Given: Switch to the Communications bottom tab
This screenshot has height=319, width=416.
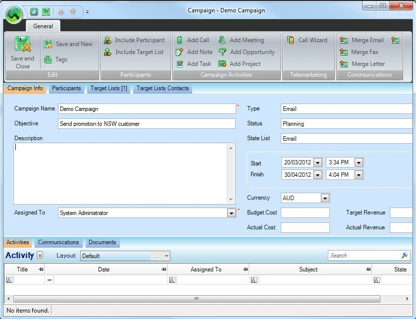Looking at the screenshot, I should [x=58, y=242].
